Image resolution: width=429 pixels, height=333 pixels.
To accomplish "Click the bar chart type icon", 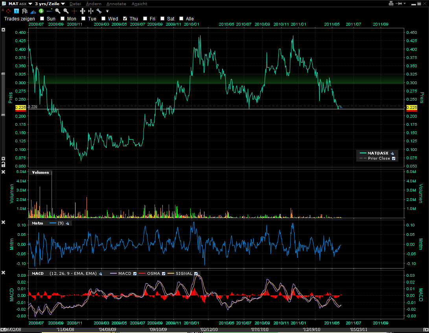I will click(25, 11).
